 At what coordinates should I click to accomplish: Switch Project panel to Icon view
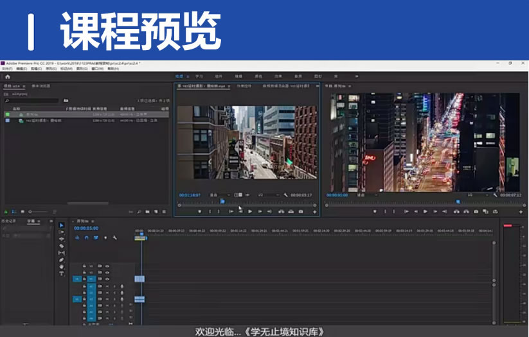[x=22, y=212]
